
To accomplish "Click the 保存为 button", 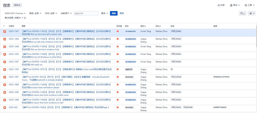I will (x=17, y=5).
